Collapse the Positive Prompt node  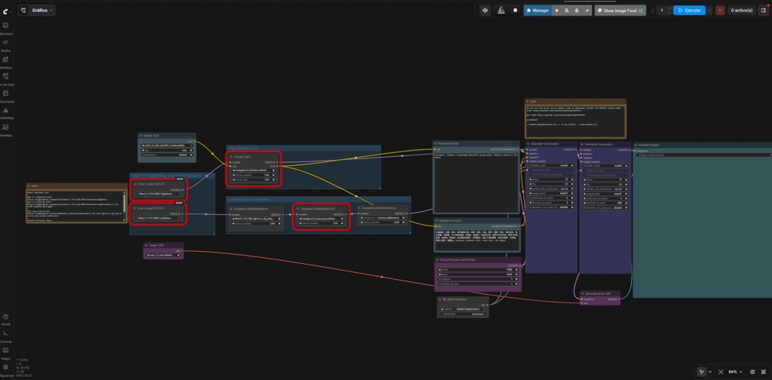tap(435, 144)
